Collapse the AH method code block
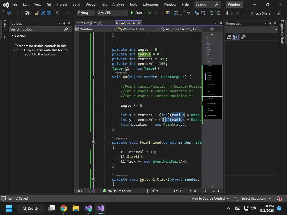The width and height of the screenshot is (287, 215). tap(93, 77)
